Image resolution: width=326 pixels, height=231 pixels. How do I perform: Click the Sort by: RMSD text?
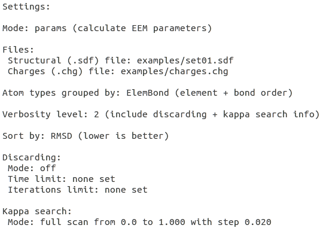(x=37, y=136)
